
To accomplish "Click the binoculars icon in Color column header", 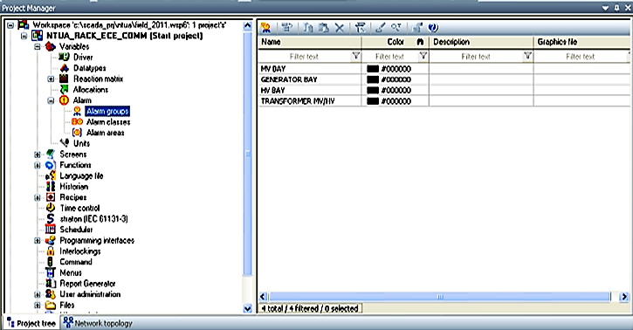I will pos(420,42).
